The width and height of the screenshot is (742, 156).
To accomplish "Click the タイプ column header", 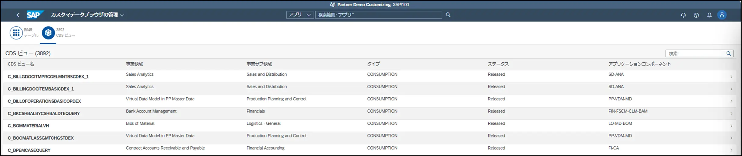I will (x=373, y=64).
